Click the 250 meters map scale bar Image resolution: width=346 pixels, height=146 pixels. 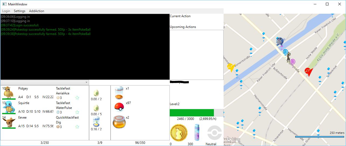pos(319,137)
